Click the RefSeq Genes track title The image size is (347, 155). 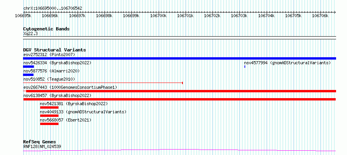tap(40, 142)
